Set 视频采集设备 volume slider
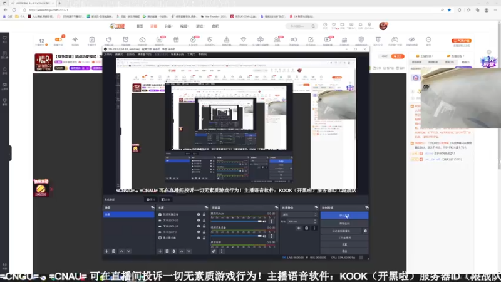This screenshot has height=282, width=501. [236, 236]
